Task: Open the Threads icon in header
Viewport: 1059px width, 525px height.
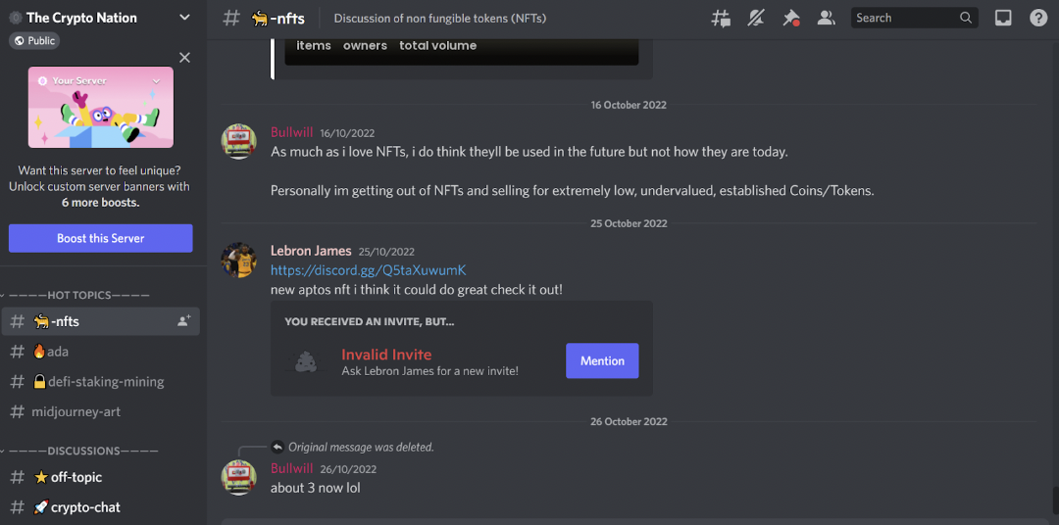Action: (721, 18)
